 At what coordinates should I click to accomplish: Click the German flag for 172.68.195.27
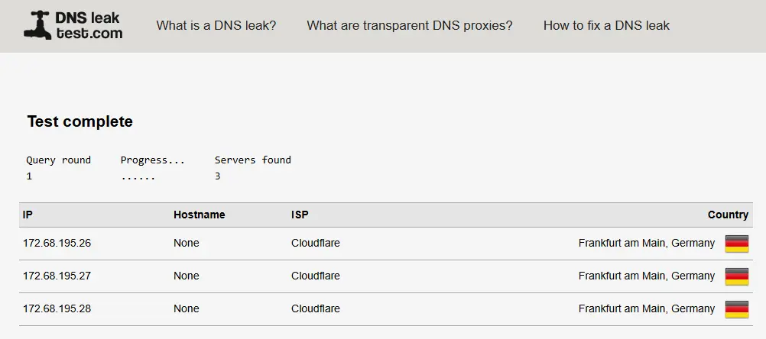737,276
